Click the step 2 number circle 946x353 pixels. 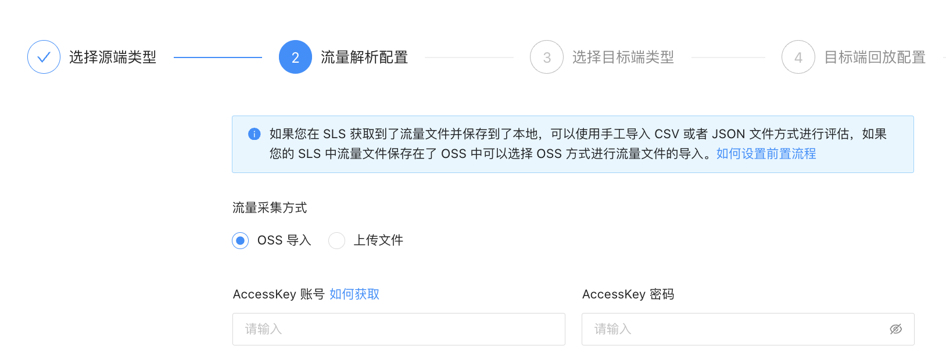pyautogui.click(x=295, y=57)
